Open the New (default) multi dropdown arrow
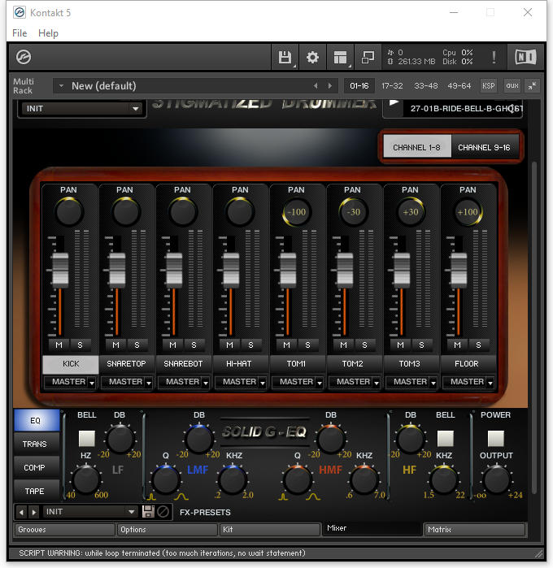Screen dimensions: 553x568 tap(61, 86)
